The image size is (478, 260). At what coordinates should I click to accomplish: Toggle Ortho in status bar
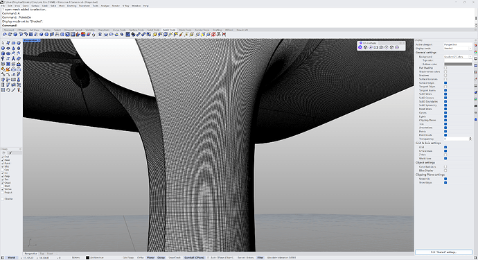pos(140,257)
